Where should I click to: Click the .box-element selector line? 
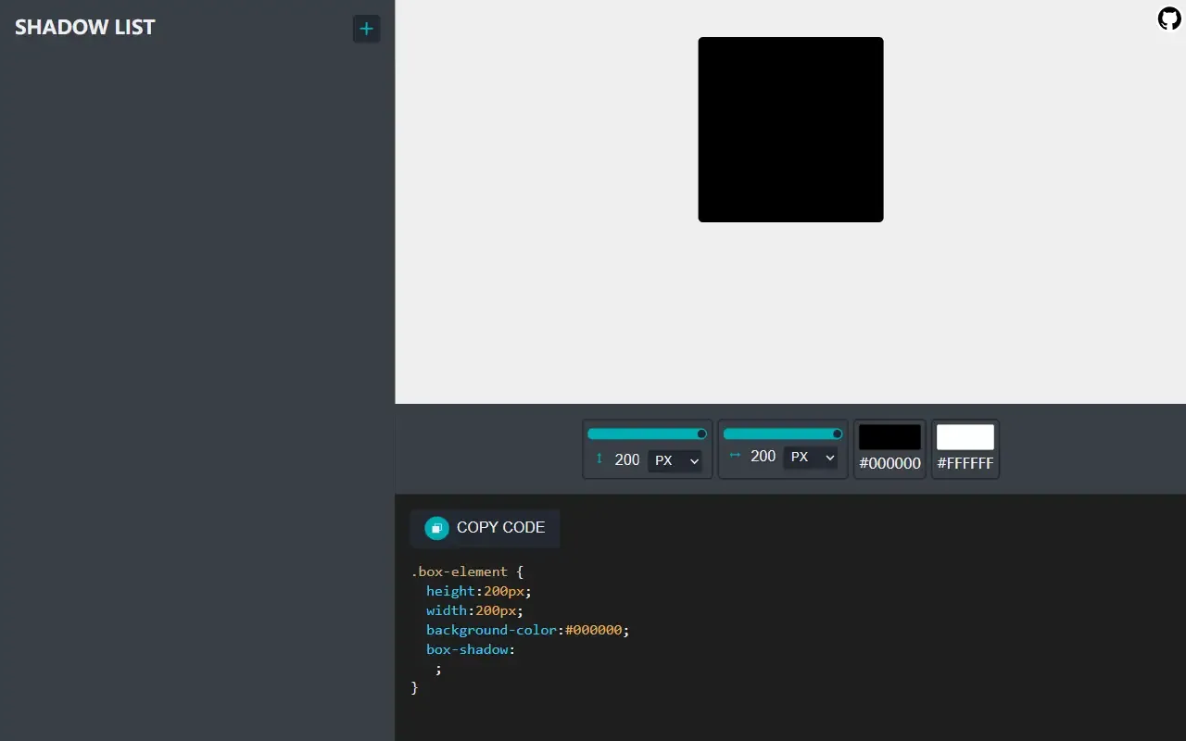pyautogui.click(x=468, y=571)
